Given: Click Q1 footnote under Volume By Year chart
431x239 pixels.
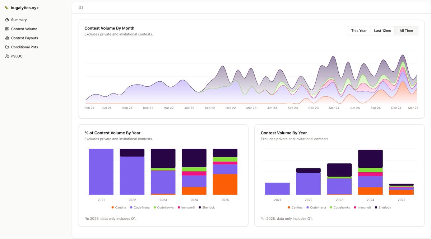Looking at the screenshot, I should point(287,219).
